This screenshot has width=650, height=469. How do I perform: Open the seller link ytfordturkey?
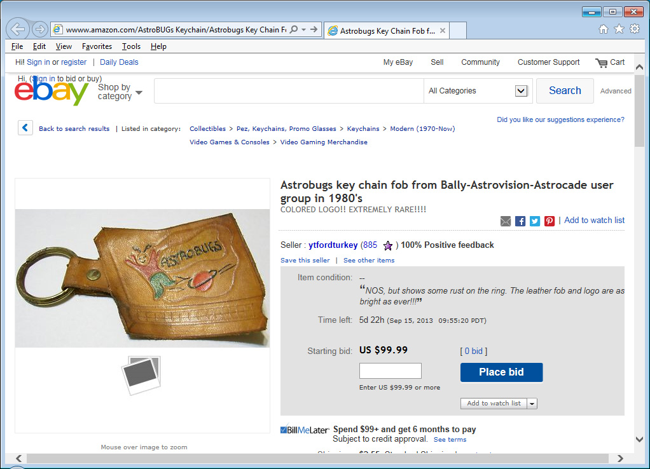[333, 245]
